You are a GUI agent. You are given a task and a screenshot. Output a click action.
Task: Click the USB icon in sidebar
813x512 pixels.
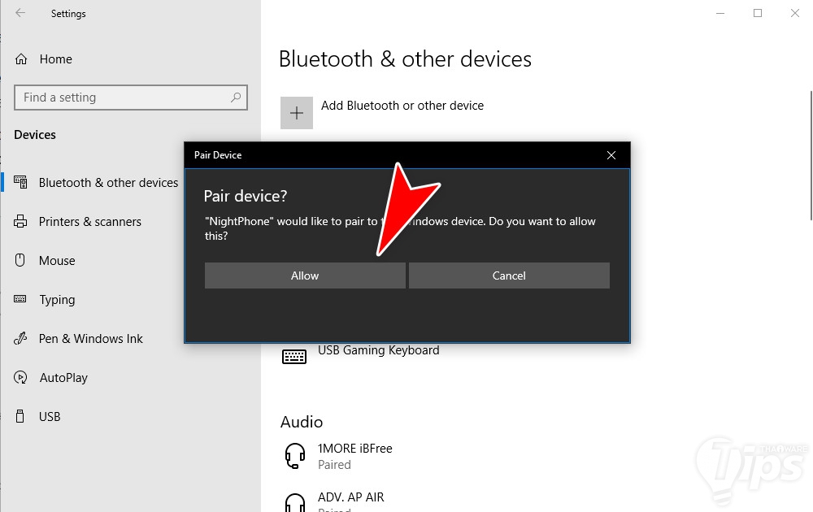pyautogui.click(x=22, y=417)
